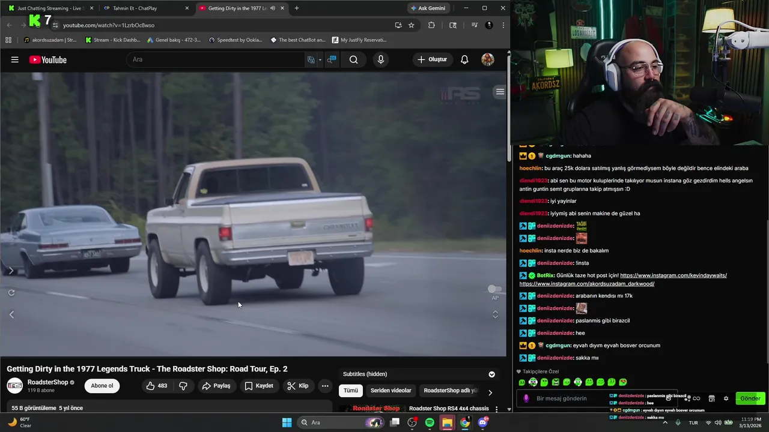Open the Windows Start button
Screen dimensions: 769x432
point(287,422)
